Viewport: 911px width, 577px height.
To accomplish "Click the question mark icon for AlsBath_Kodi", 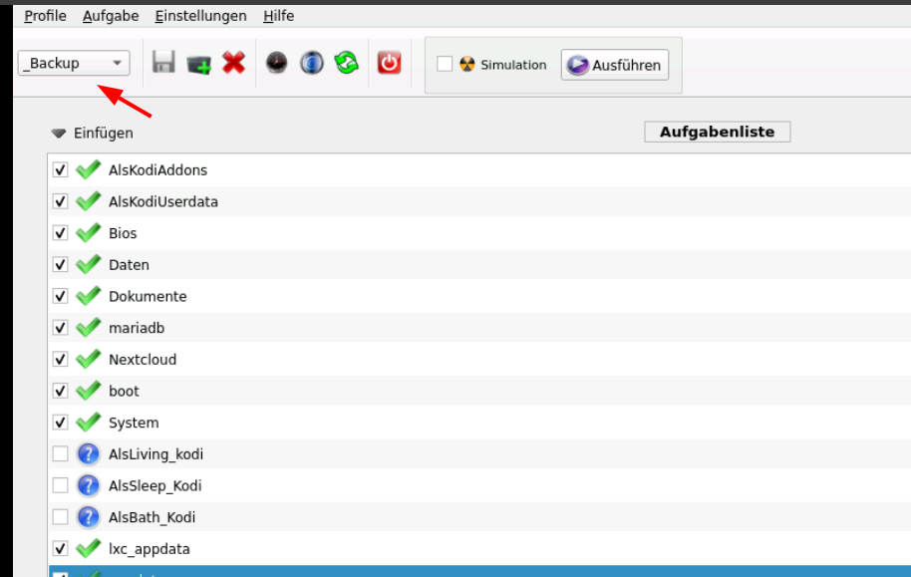I will click(x=89, y=516).
